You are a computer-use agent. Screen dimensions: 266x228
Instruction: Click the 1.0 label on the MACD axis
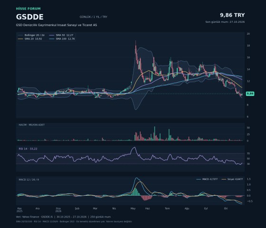coord(249,185)
